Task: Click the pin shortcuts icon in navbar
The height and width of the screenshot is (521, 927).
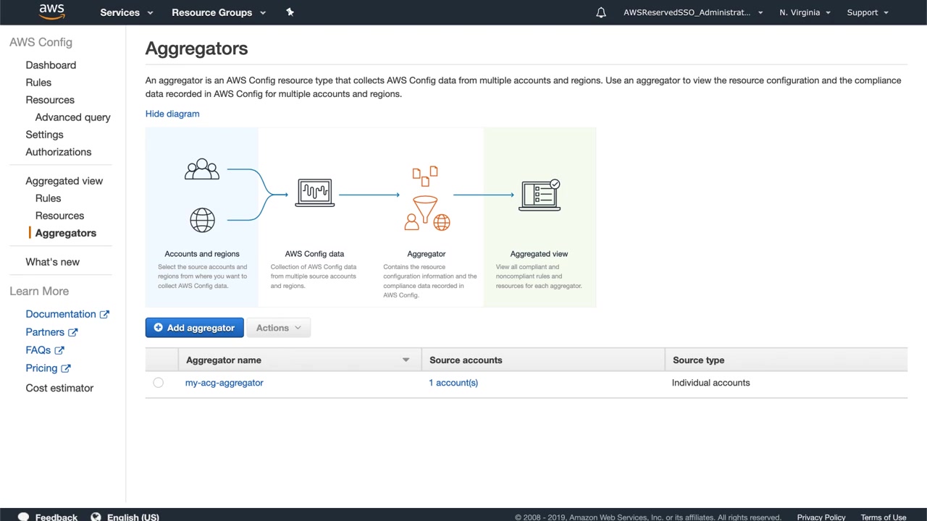Action: coord(290,12)
